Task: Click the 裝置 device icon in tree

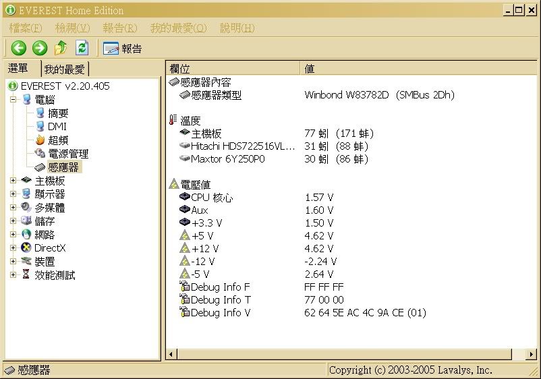Action: coord(26,261)
